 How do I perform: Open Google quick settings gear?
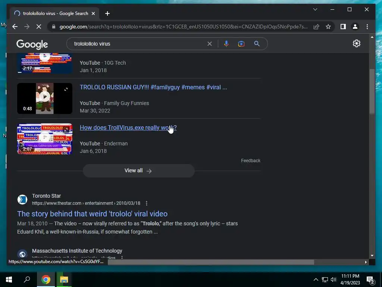pyautogui.click(x=356, y=43)
